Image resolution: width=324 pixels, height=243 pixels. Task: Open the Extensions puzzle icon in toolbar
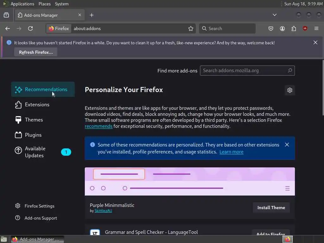294,28
